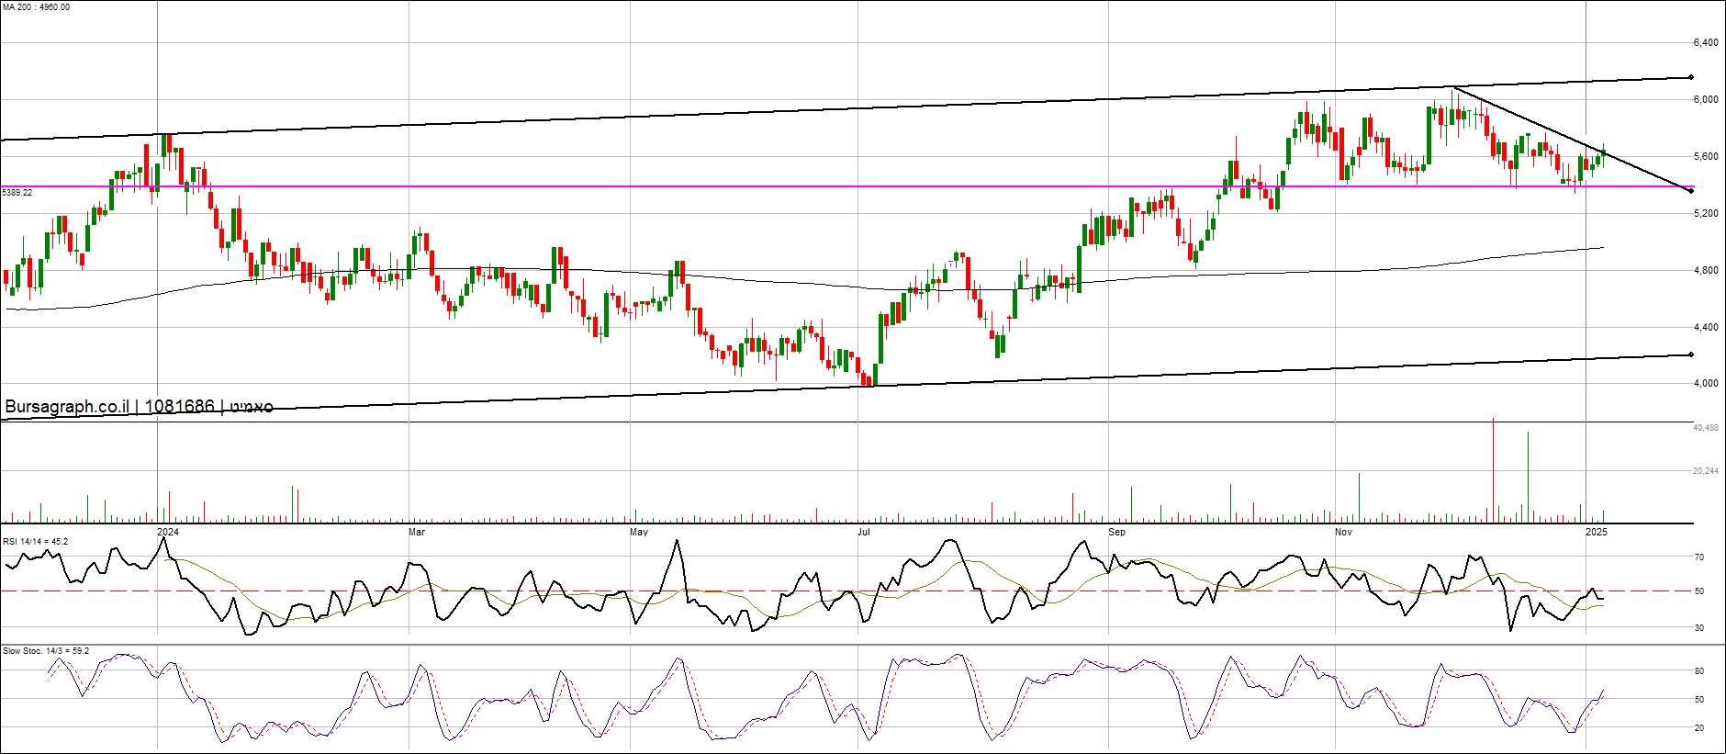This screenshot has height=754, width=1726.
Task: Click the 4,000 price axis label
Action: coord(1706,384)
